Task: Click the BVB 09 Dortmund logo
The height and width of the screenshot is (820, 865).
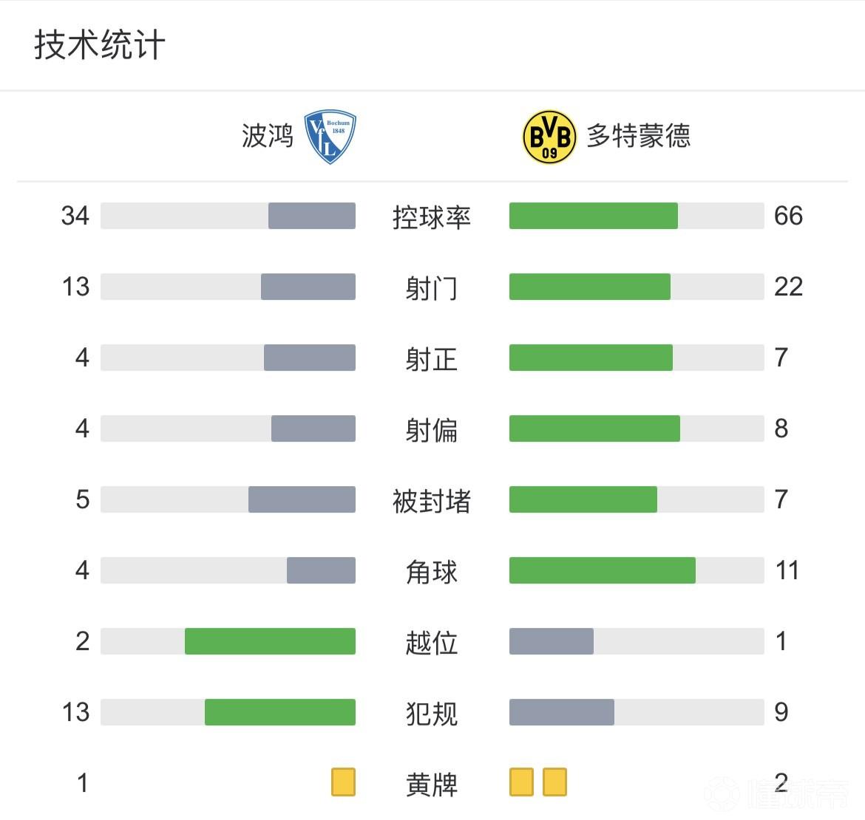Action: point(549,137)
